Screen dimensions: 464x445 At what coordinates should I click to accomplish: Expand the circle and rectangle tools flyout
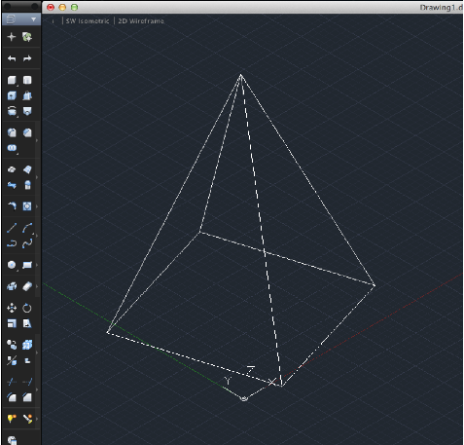click(x=37, y=265)
